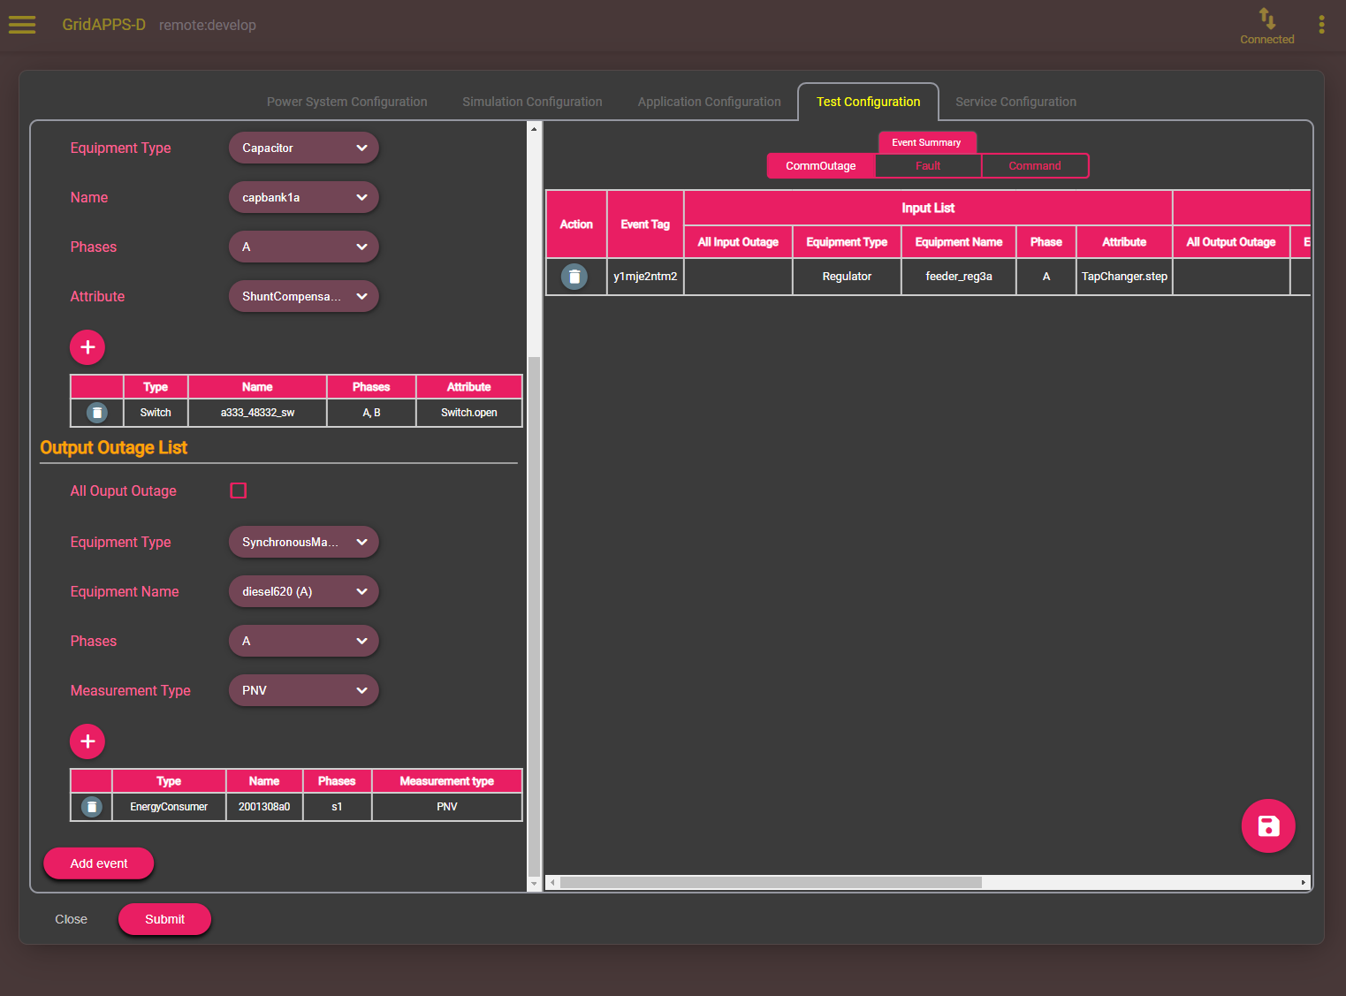Screen dimensions: 1346x996
Task: Click the All Input Outage column header
Action: [738, 242]
